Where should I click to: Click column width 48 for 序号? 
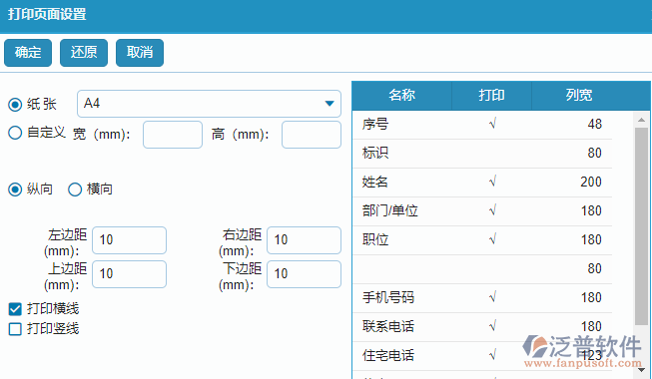tap(595, 125)
